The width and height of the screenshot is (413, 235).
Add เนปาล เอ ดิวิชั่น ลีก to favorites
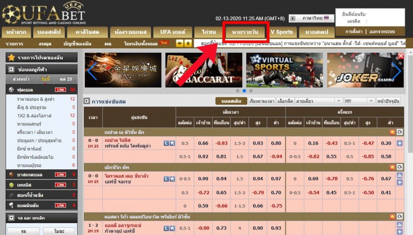[392, 132]
